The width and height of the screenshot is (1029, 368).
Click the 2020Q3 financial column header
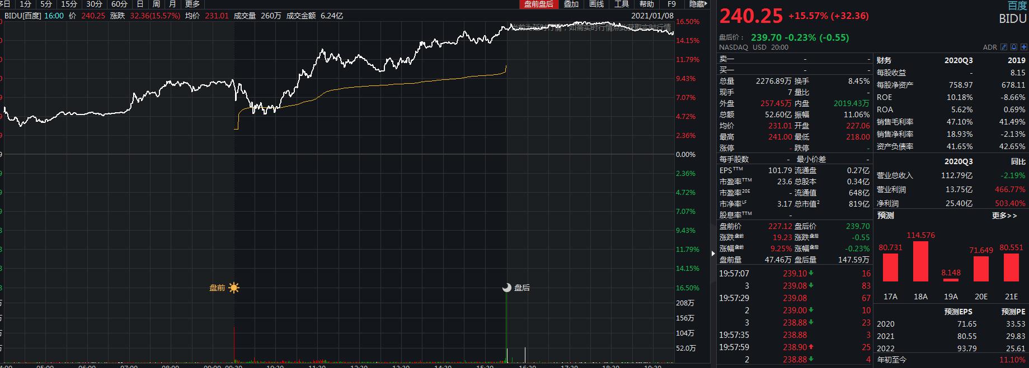[x=958, y=60]
